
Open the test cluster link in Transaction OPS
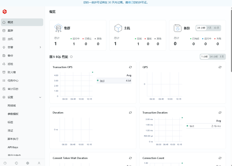click(x=102, y=81)
